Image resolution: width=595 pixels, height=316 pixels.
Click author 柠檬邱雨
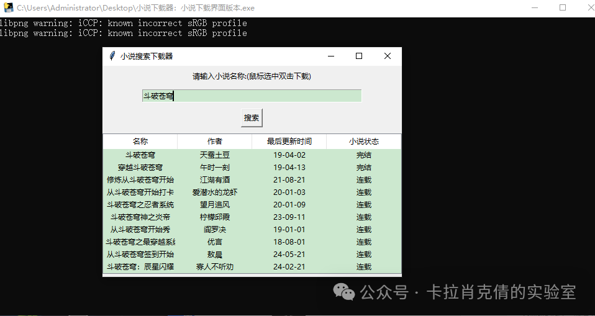[x=214, y=217]
